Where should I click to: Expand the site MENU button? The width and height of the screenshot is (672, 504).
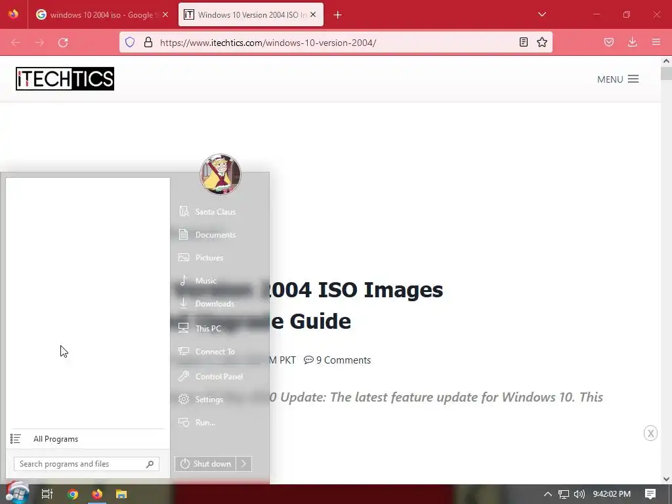pos(618,79)
